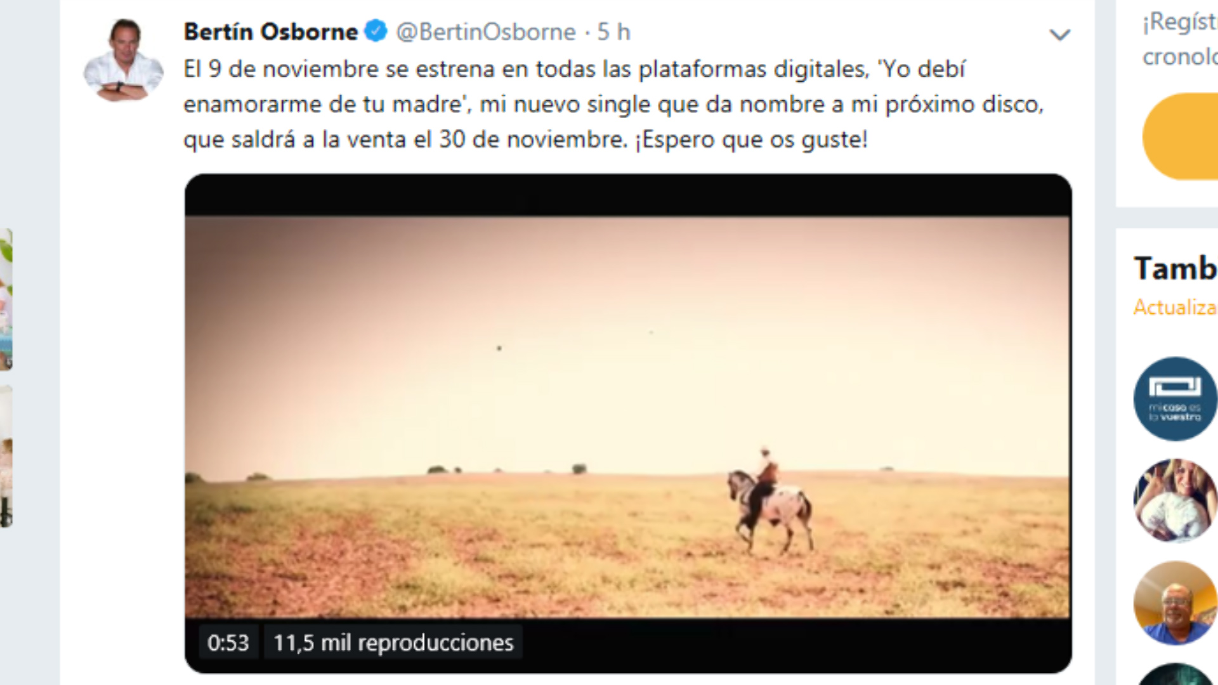Click the Actualizar link in suggestions
The height and width of the screenshot is (685, 1218).
pyautogui.click(x=1175, y=308)
